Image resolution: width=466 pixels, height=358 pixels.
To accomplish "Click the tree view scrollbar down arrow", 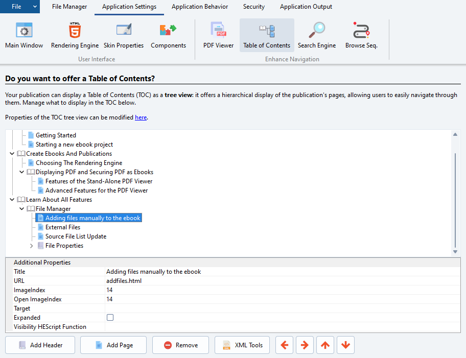I will click(455, 251).
